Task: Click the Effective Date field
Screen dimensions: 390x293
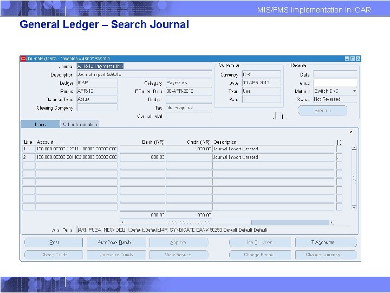Action: click(189, 91)
